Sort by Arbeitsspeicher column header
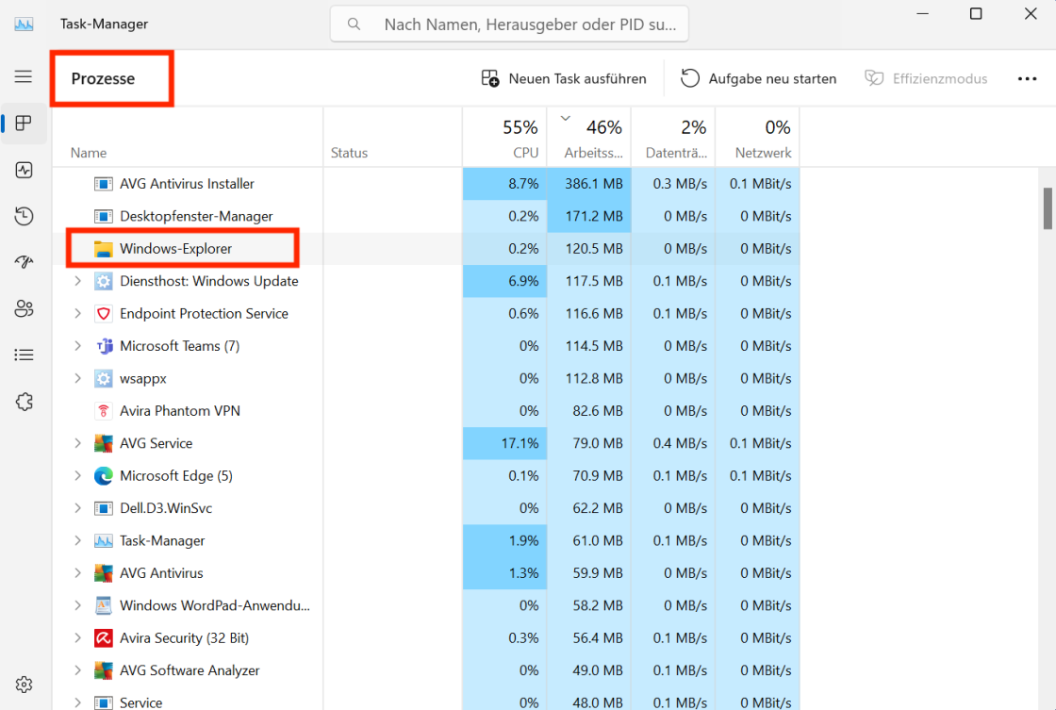Viewport: 1056px width, 710px height. pos(593,138)
